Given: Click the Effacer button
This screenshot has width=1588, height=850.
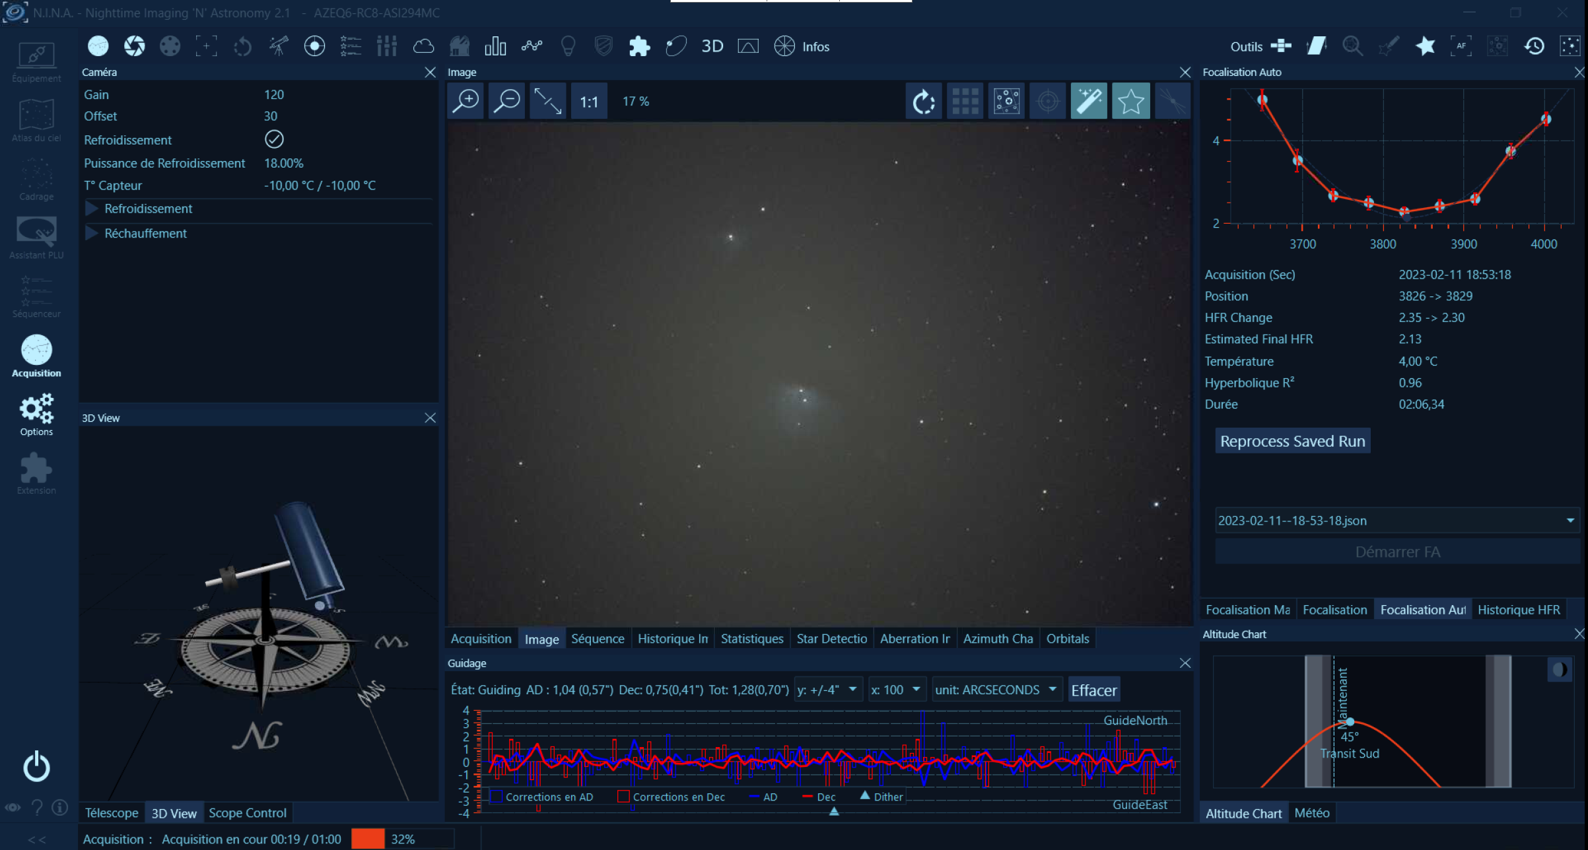Looking at the screenshot, I should 1093,690.
